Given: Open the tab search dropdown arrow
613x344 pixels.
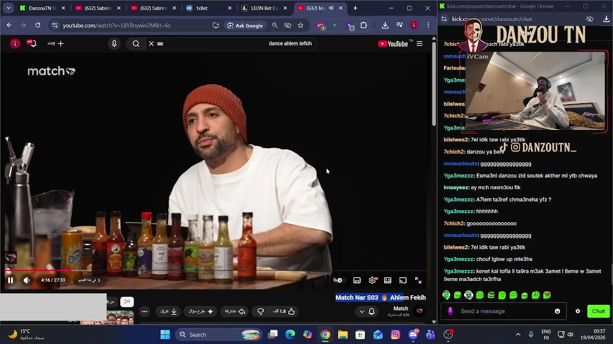Looking at the screenshot, I should [8, 8].
